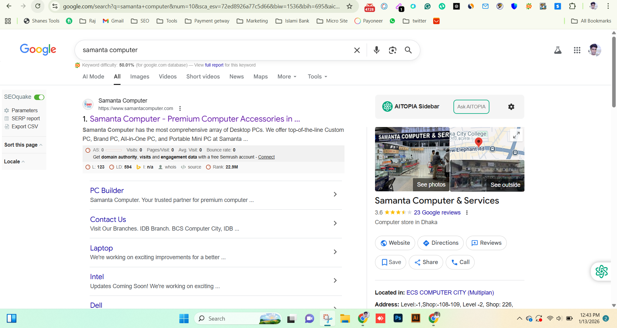
Task: Click the Directions button
Action: (441, 243)
